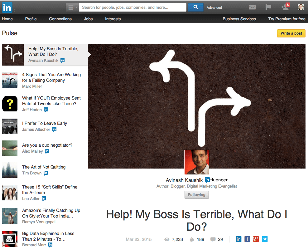Open author Marc Miller
Screen dimensions: 308x250
click(32, 86)
